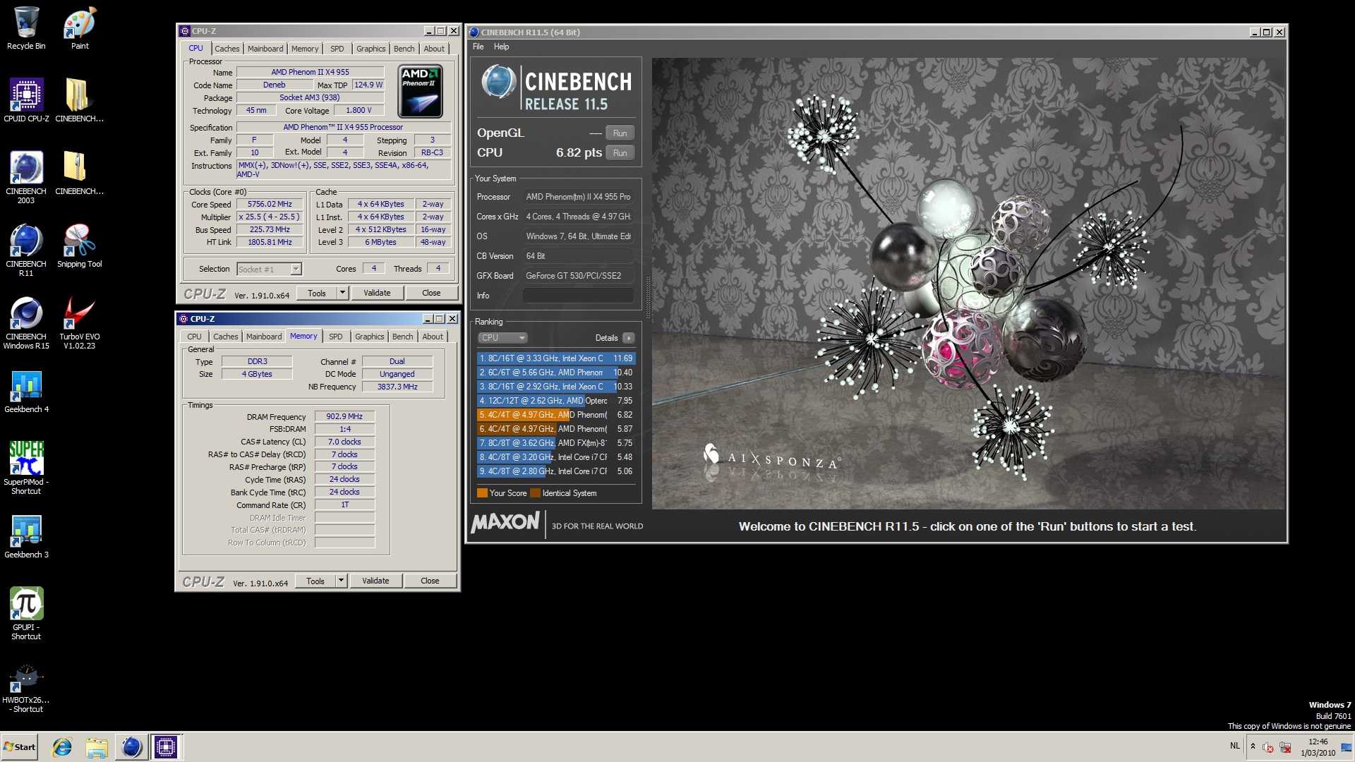This screenshot has width=1355, height=762.
Task: Click the Cinebench render preview image
Action: 968,283
